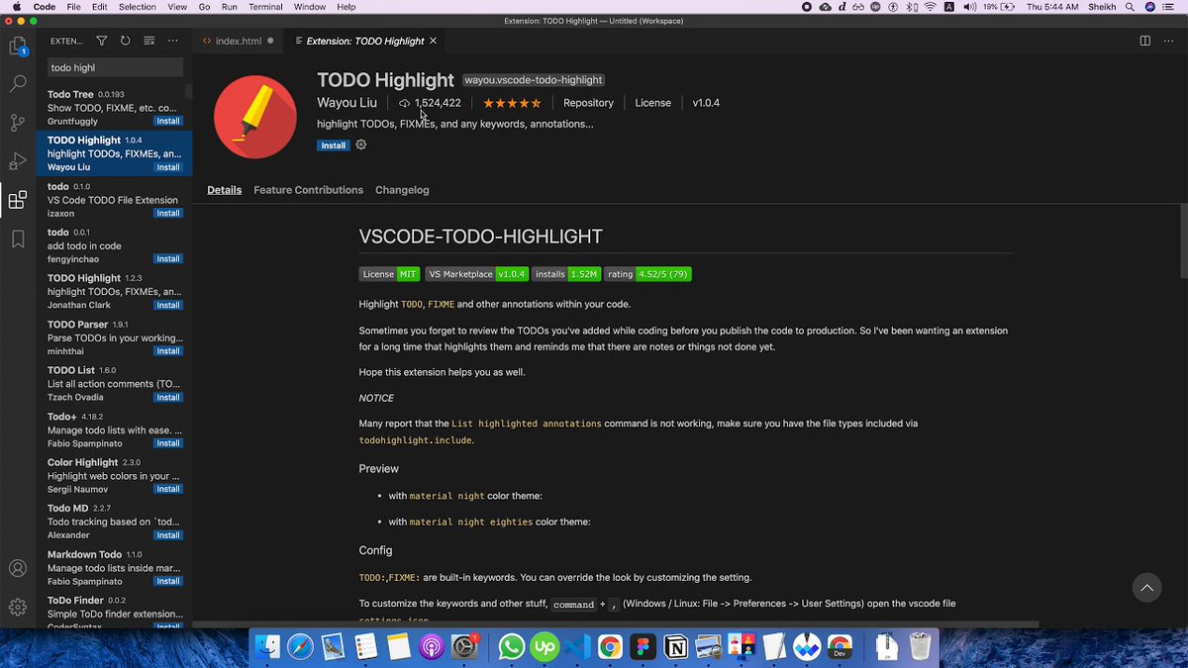Screen dimensions: 1188x668
Task: Select the Extension: TODO Highlight tab
Action: 365,41
